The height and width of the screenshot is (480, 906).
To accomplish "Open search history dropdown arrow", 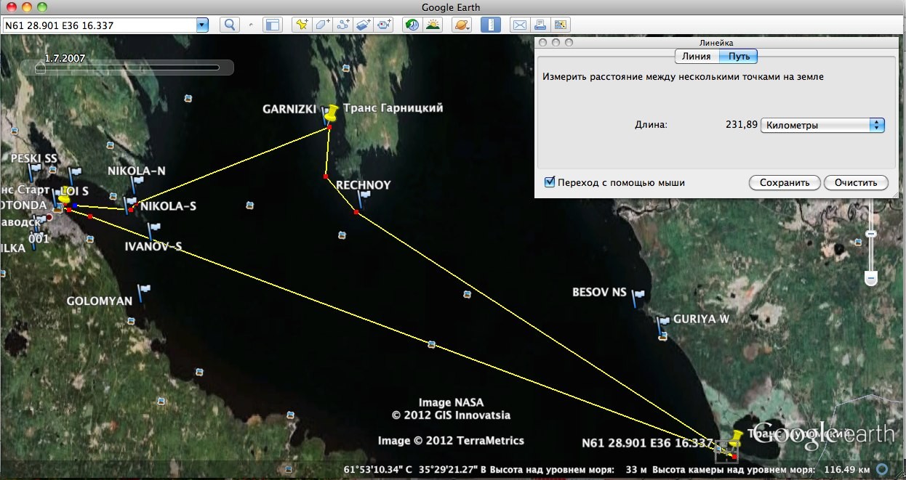I will tap(202, 25).
